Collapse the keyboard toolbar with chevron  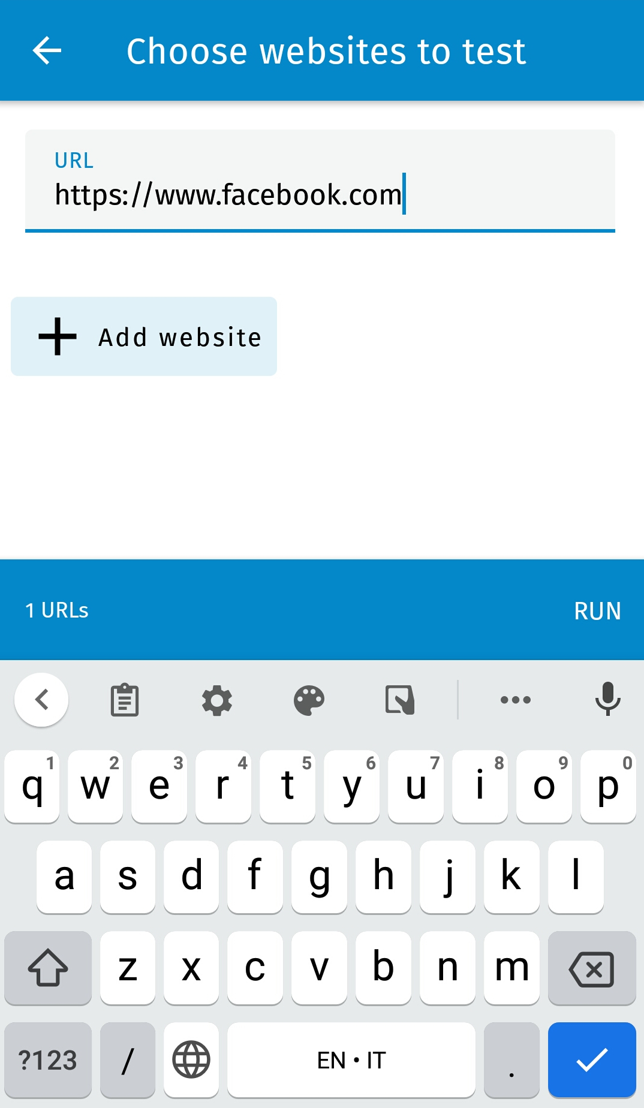41,700
